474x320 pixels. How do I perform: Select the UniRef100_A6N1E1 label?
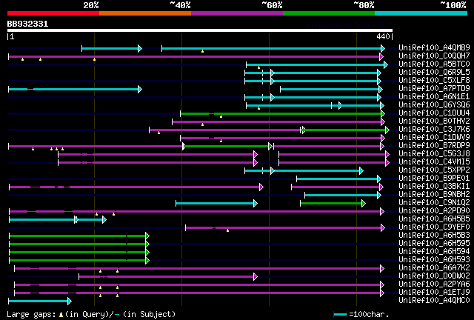pyautogui.click(x=434, y=96)
